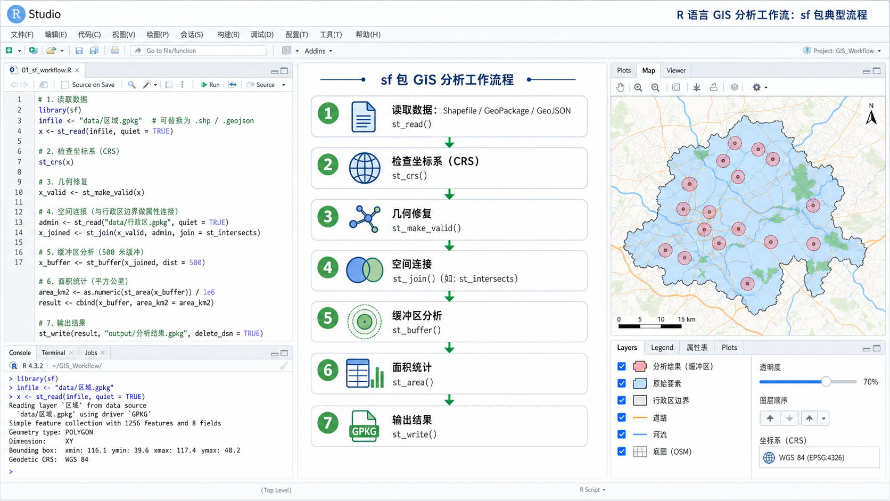Close the Jobs tab
This screenshot has height=501, width=890.
[x=103, y=353]
